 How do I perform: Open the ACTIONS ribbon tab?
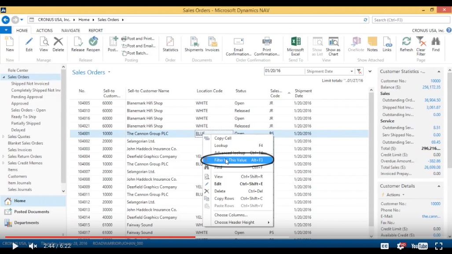click(44, 30)
